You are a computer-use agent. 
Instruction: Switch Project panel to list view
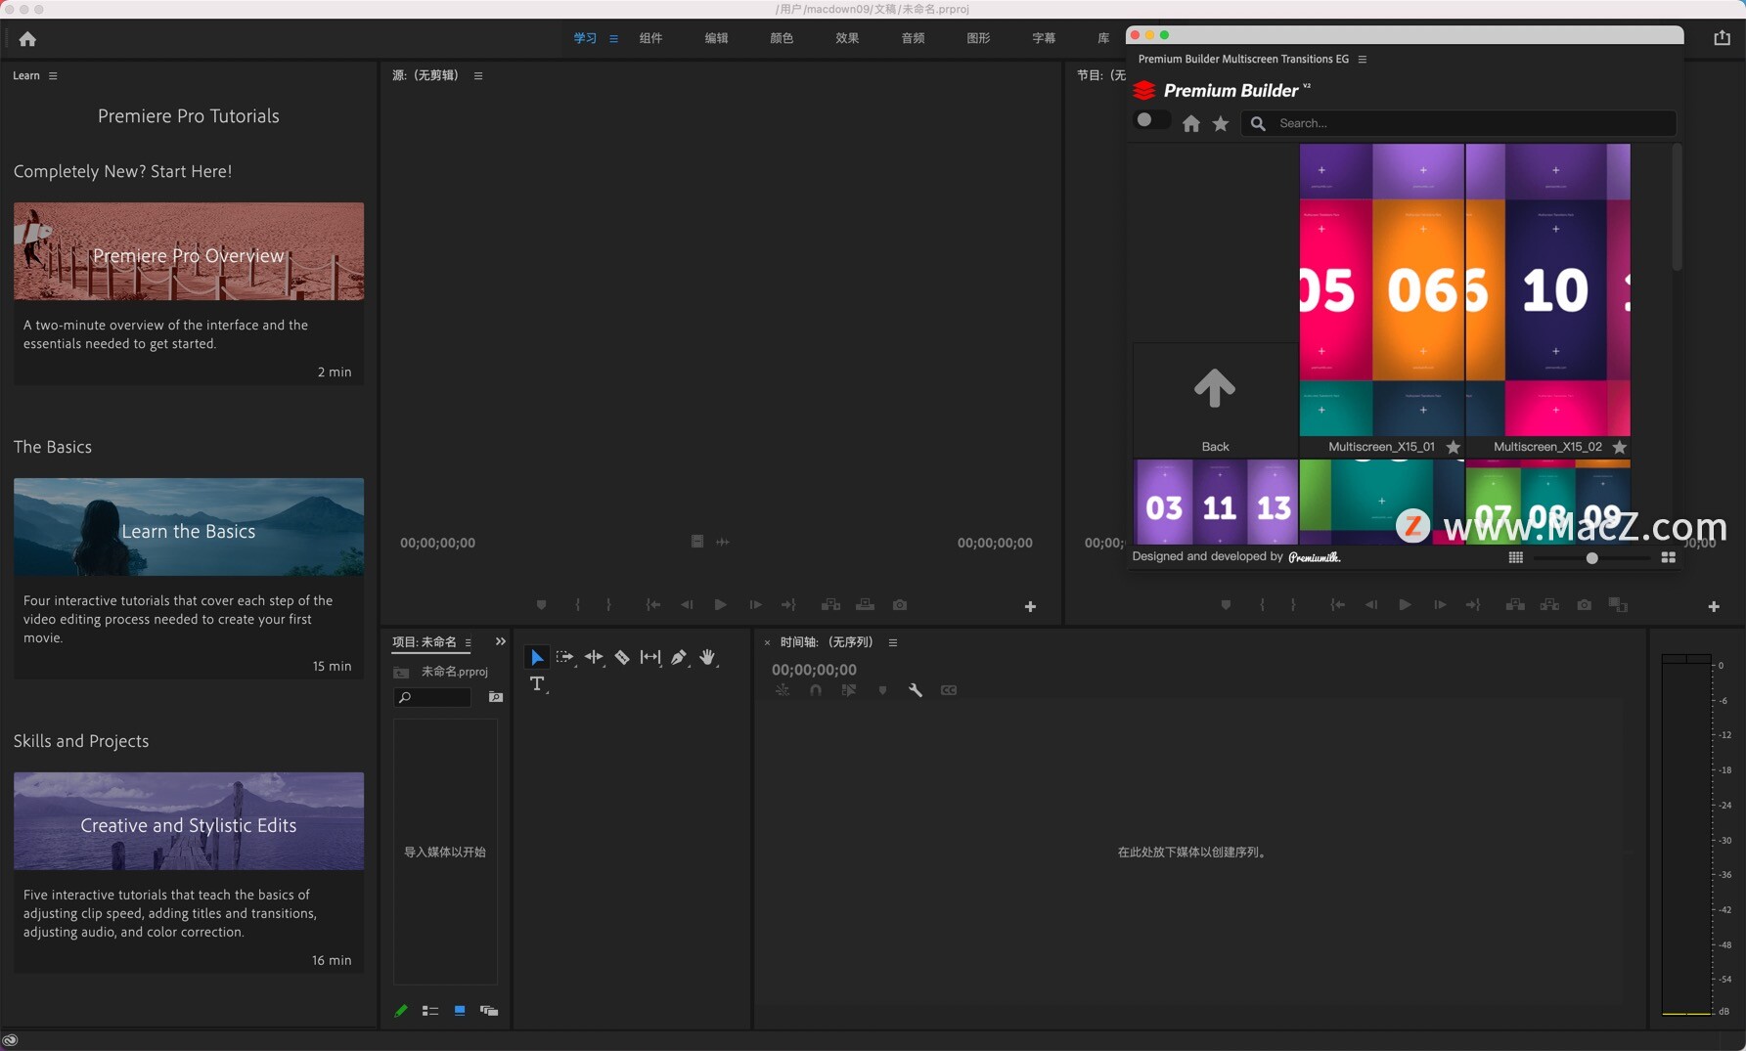pos(430,1011)
